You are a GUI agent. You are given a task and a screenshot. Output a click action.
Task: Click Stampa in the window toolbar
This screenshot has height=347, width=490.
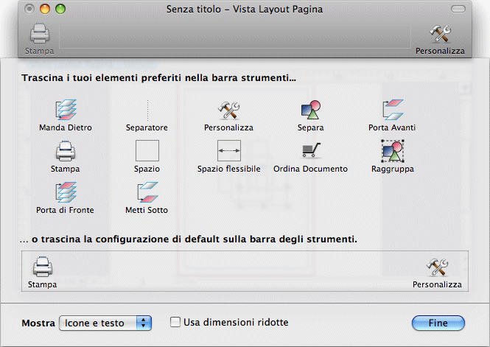pos(39,39)
